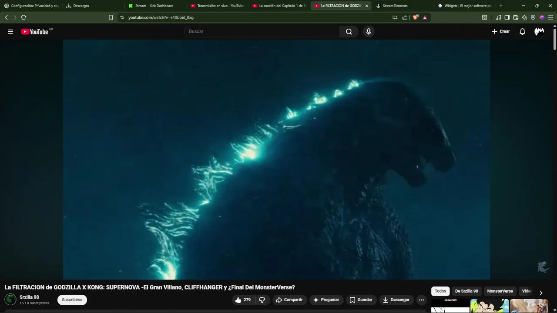Click the Guardar button
Viewport: 557px width, 313px height.
(x=361, y=300)
